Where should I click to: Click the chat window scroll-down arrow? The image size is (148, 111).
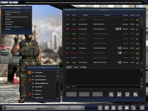coord(142,83)
